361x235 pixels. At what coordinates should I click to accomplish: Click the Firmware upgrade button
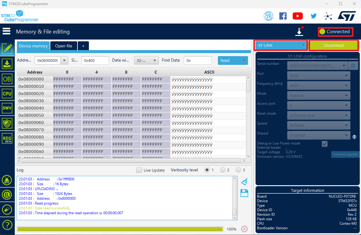345,154
